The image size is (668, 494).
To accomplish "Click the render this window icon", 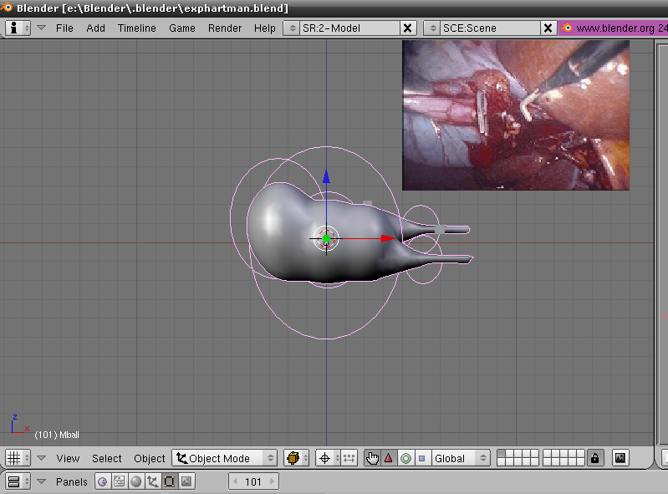I will [x=620, y=458].
